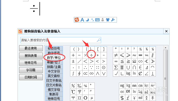Insert the infinity symbol ∞
178x101 pixels.
[91, 74]
